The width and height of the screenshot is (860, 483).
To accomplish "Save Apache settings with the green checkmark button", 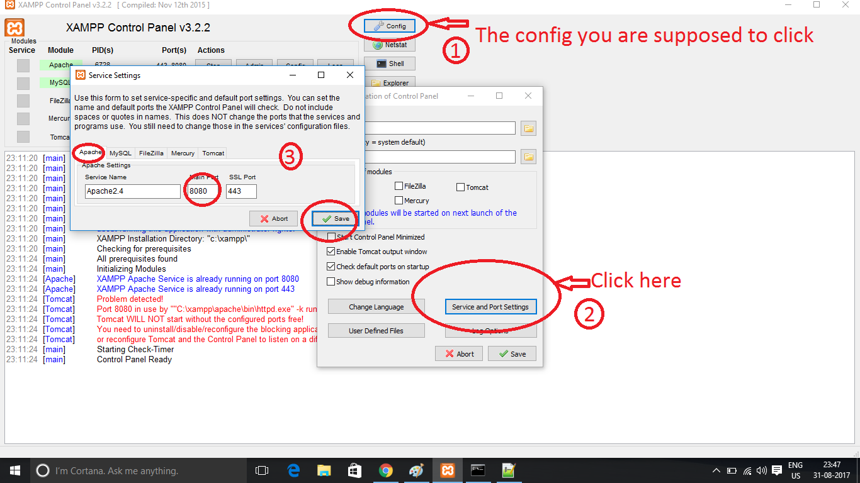I will click(x=333, y=218).
